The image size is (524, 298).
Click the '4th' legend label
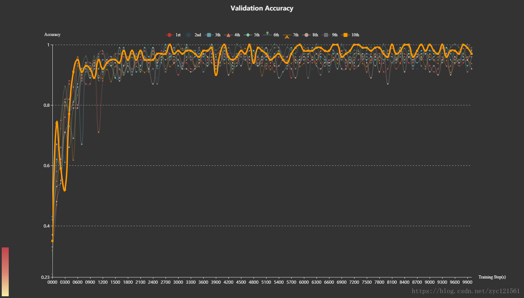[237, 35]
